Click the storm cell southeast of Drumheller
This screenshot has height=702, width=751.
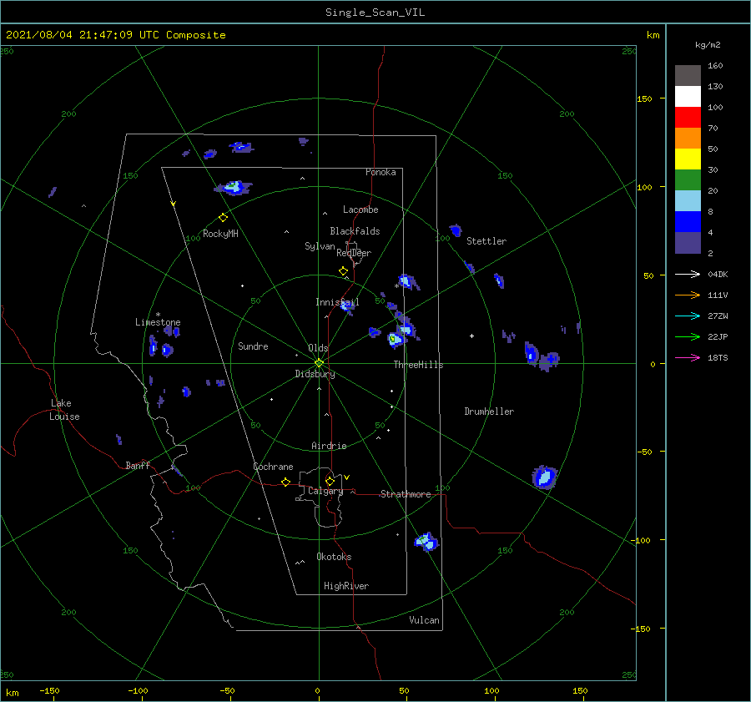pyautogui.click(x=545, y=477)
